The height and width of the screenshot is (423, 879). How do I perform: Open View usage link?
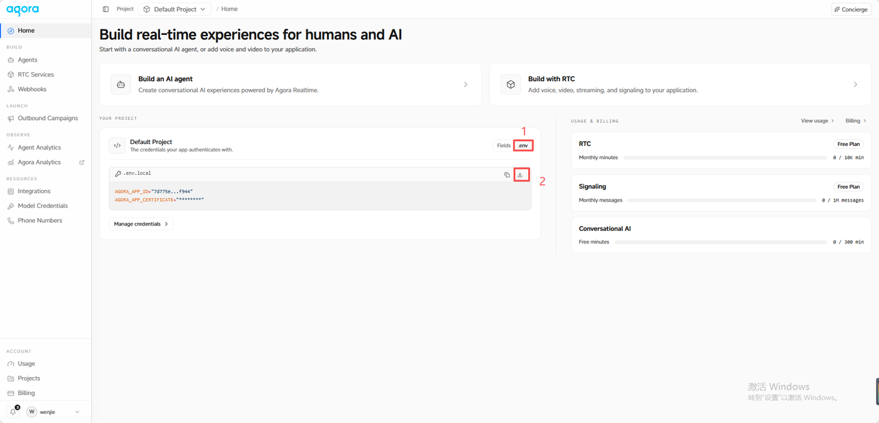click(817, 121)
